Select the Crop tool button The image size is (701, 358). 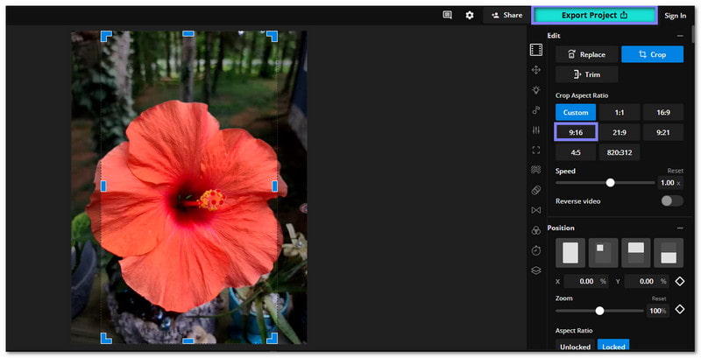pyautogui.click(x=652, y=54)
